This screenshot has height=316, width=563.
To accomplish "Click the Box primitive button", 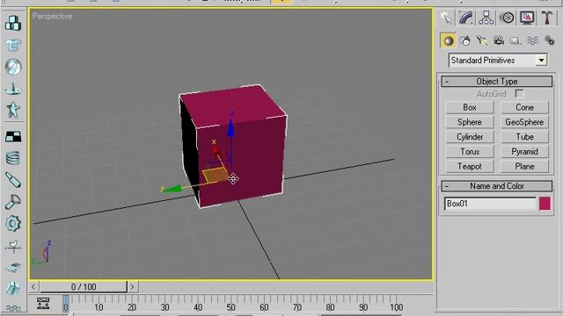I will point(470,107).
